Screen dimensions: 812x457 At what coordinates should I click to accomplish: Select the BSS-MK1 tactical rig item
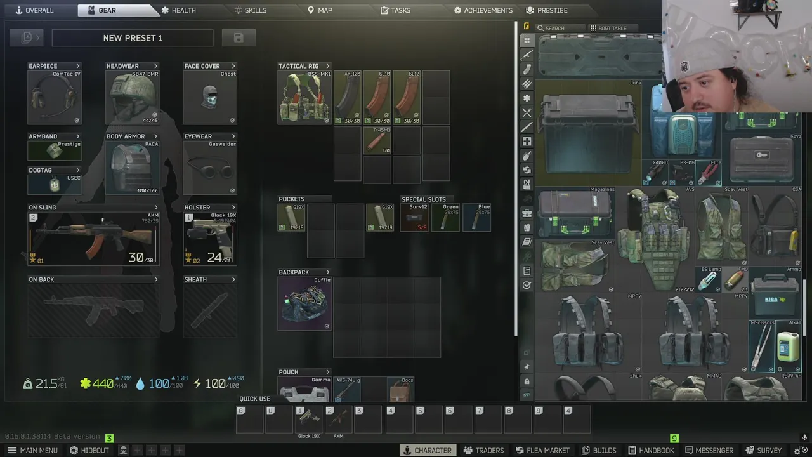click(304, 97)
